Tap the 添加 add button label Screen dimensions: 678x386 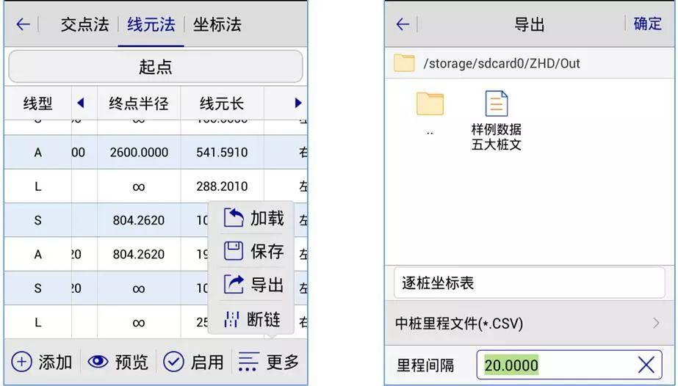(55, 362)
